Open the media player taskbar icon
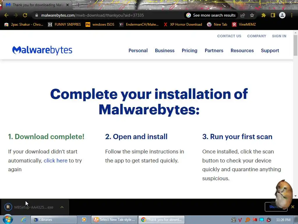Screen dimensions: 298x224 [84, 220]
